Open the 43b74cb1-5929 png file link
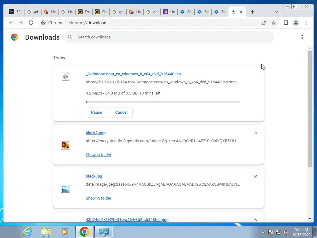 pos(127,220)
